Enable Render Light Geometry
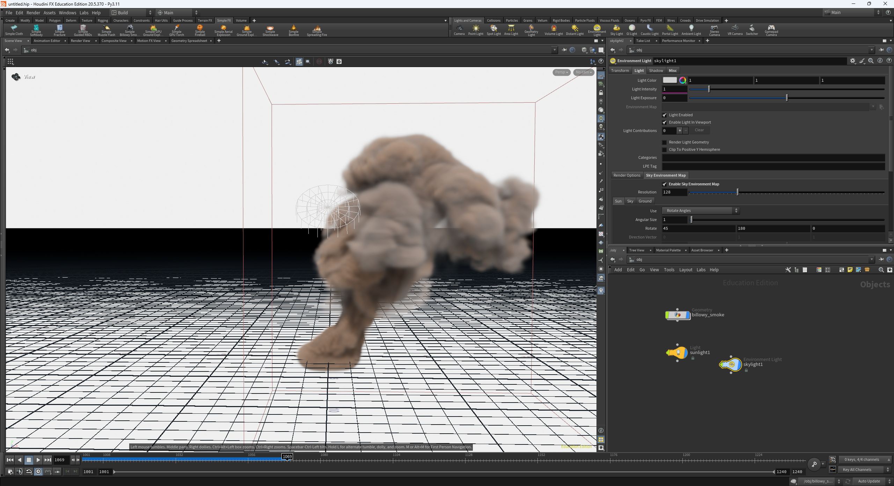 665,142
